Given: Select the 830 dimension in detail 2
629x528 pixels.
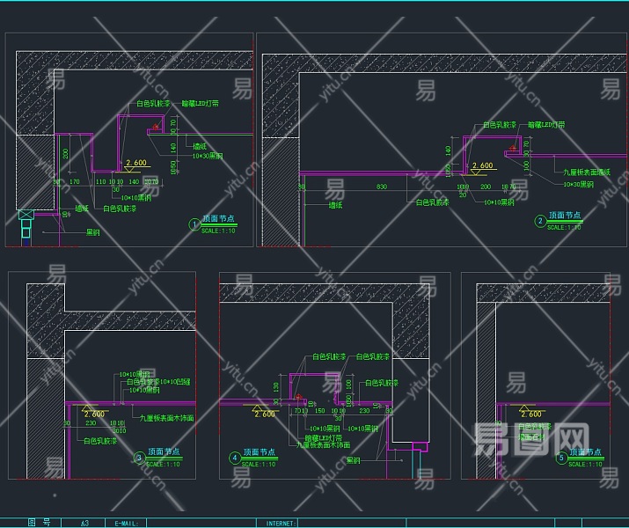Looking at the screenshot, I should (382, 187).
